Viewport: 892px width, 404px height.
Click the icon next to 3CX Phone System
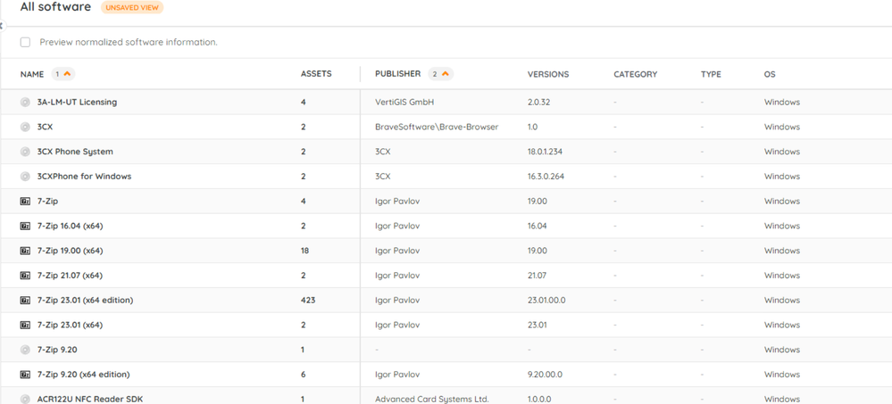pyautogui.click(x=25, y=152)
